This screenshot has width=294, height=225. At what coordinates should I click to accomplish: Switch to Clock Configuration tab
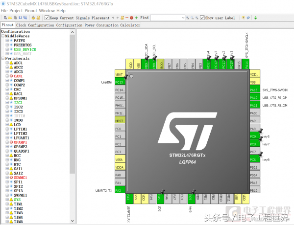[x=35, y=25]
